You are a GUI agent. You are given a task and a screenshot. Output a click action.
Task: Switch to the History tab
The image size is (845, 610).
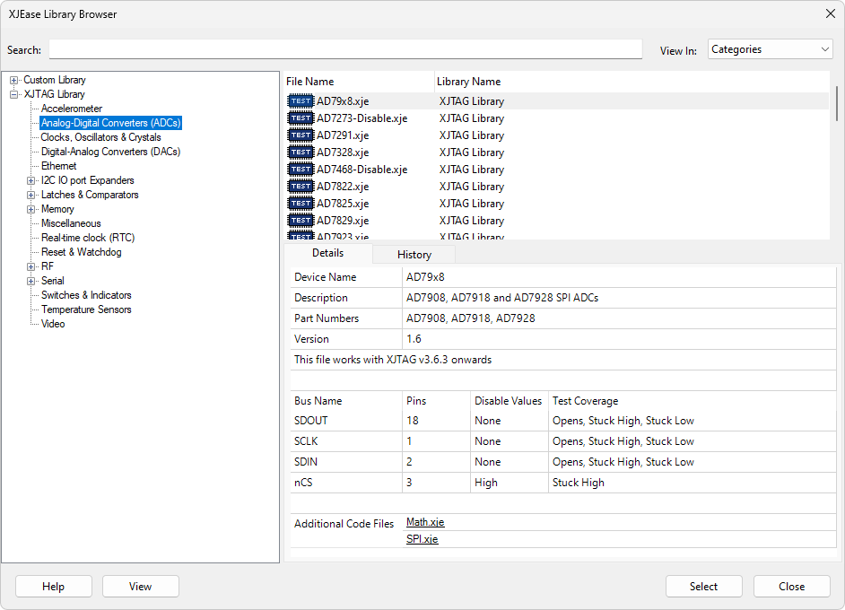point(414,255)
